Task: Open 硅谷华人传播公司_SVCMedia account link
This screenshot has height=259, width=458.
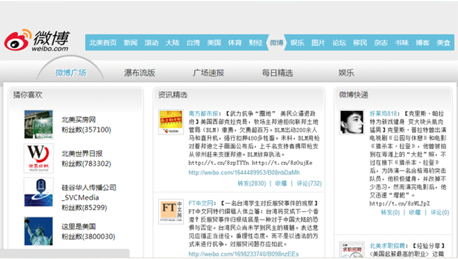Action: point(89,192)
